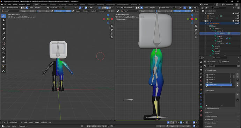Open the Stroke dropdown
Screen dimensions: 241x128
tap(86, 11)
